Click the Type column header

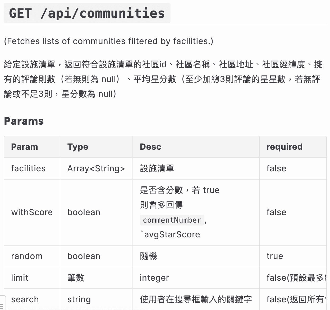pos(78,147)
